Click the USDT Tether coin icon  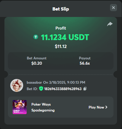click(36, 37)
